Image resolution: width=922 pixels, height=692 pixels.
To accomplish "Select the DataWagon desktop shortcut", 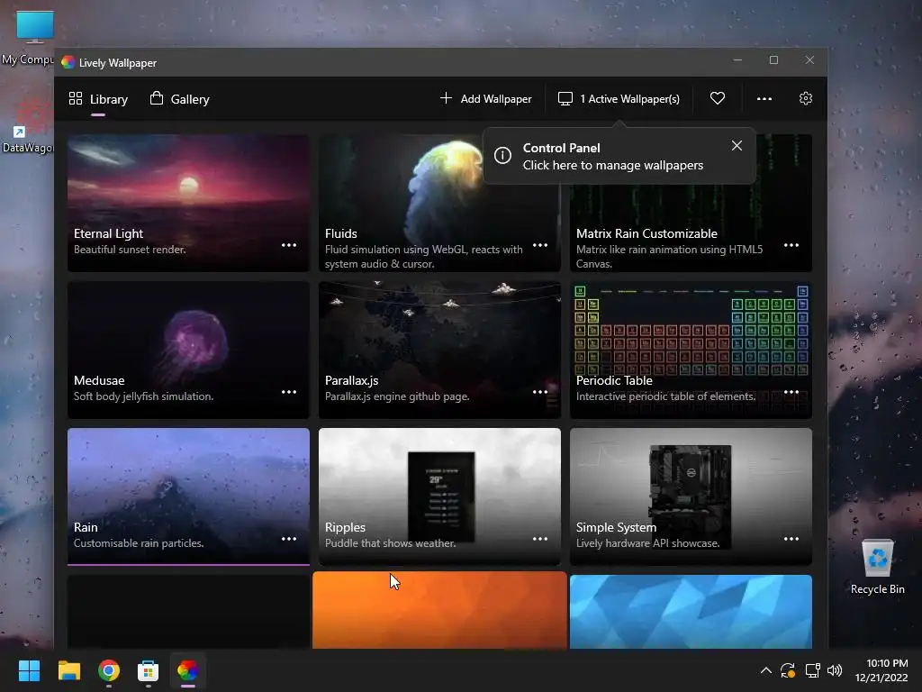I will point(27,127).
